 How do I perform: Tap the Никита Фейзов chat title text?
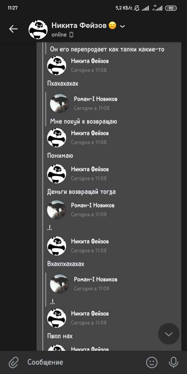point(79,26)
